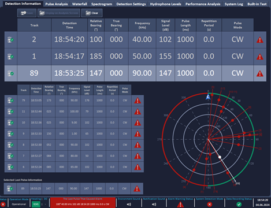
Task: Click red Status X icon in bottom bar
Action: [x=3, y=205]
